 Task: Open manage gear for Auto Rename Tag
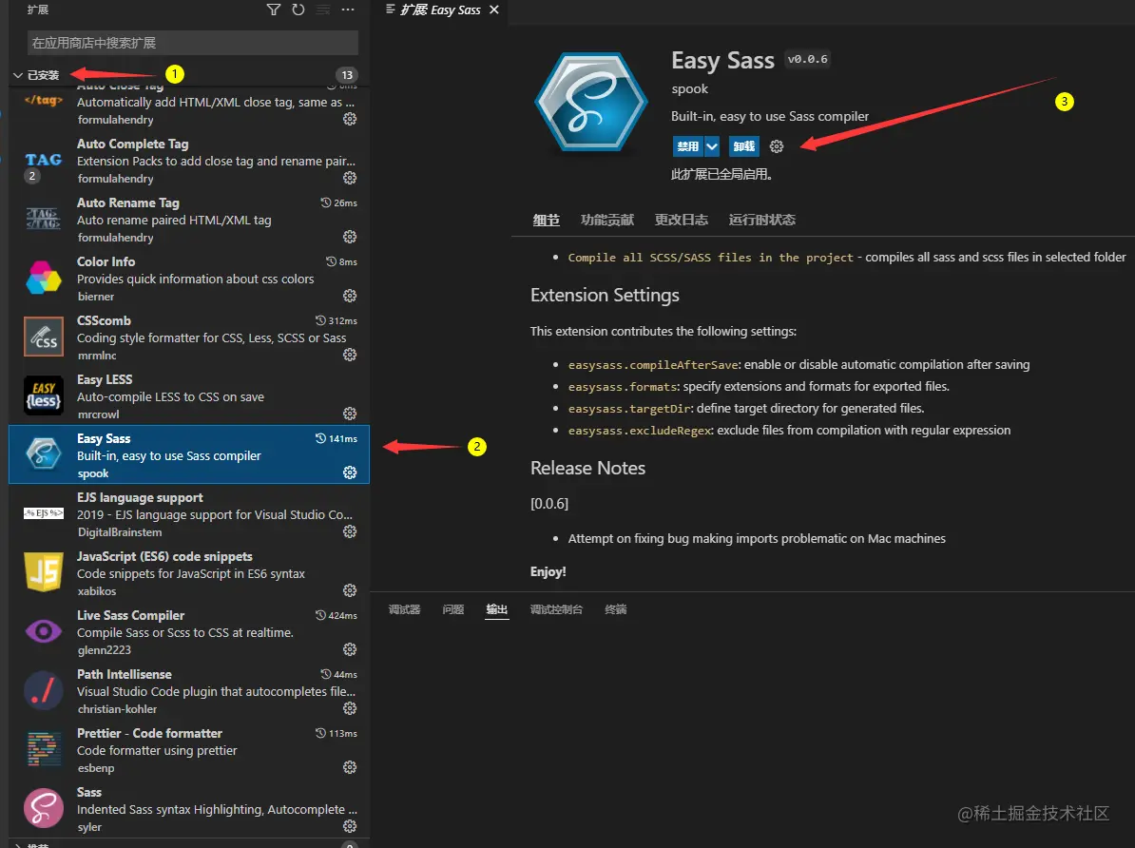coord(350,237)
